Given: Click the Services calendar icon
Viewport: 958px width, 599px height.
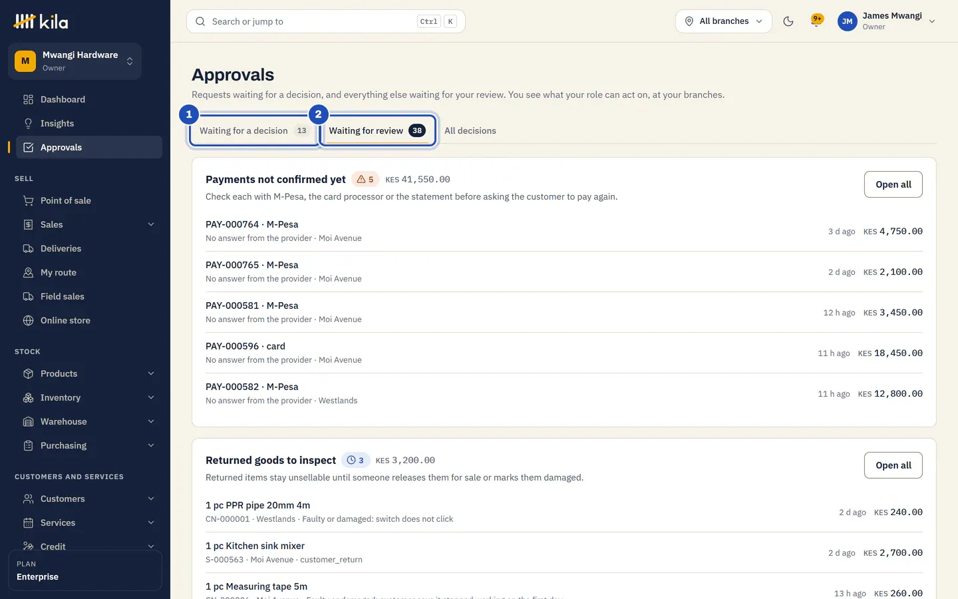Looking at the screenshot, I should click(28, 523).
